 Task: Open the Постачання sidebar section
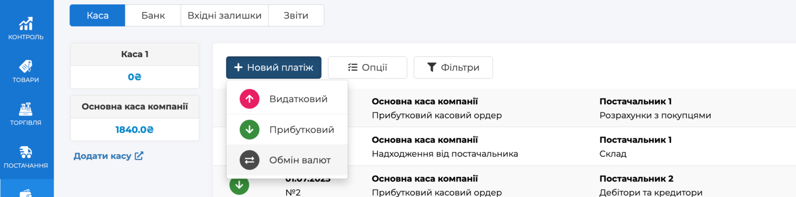26,157
